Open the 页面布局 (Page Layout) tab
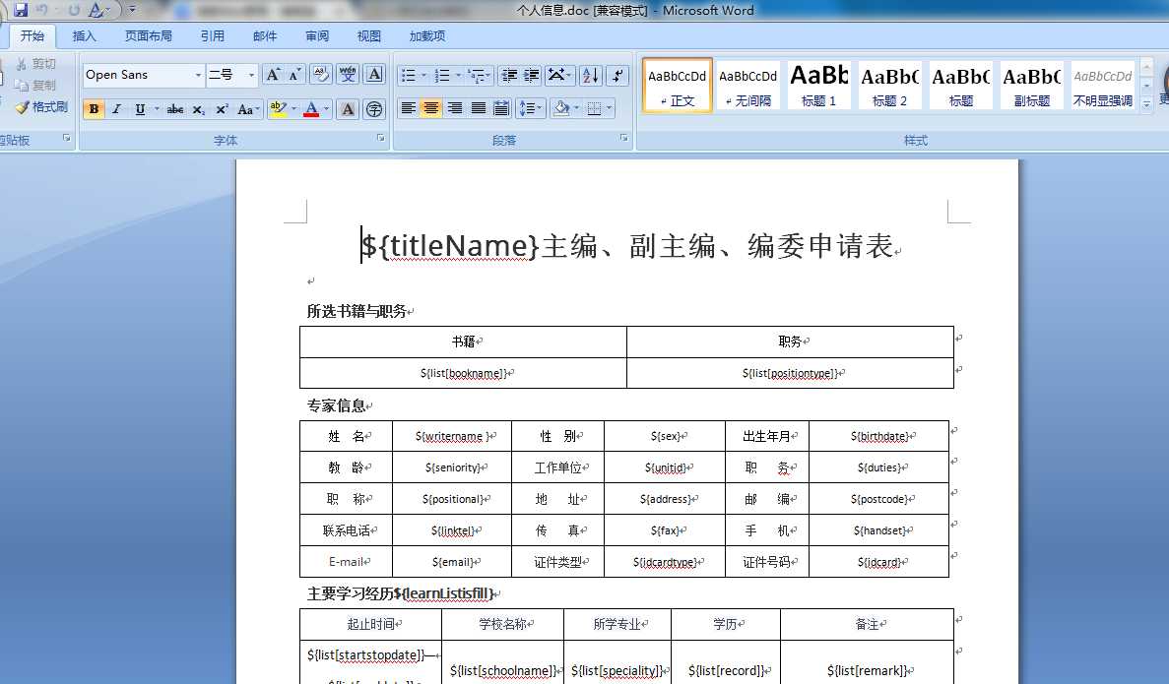The width and height of the screenshot is (1169, 684). [148, 35]
